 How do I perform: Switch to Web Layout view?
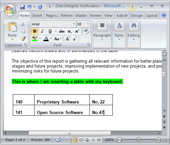[87, 140]
